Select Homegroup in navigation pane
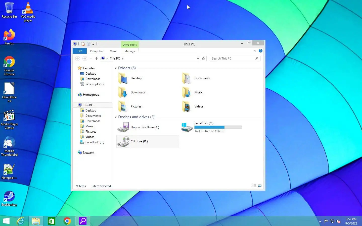This screenshot has height=226, width=362. coord(91,95)
